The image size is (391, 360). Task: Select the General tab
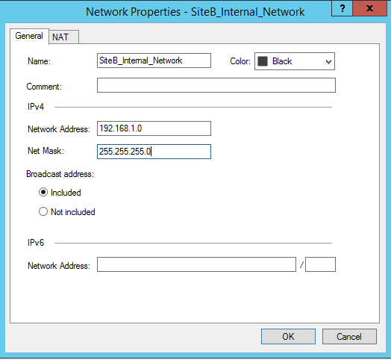coord(29,36)
